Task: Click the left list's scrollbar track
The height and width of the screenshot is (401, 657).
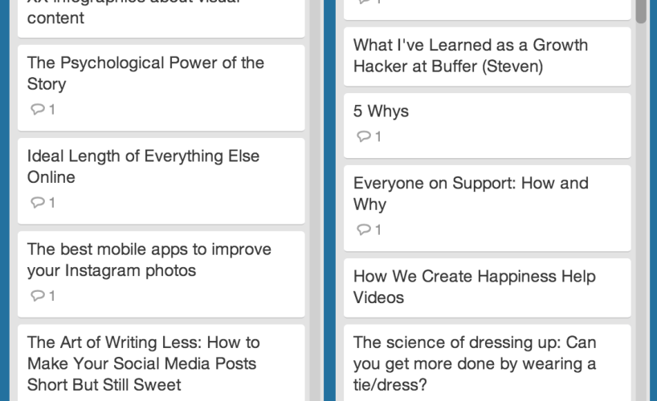Action: coord(314,200)
